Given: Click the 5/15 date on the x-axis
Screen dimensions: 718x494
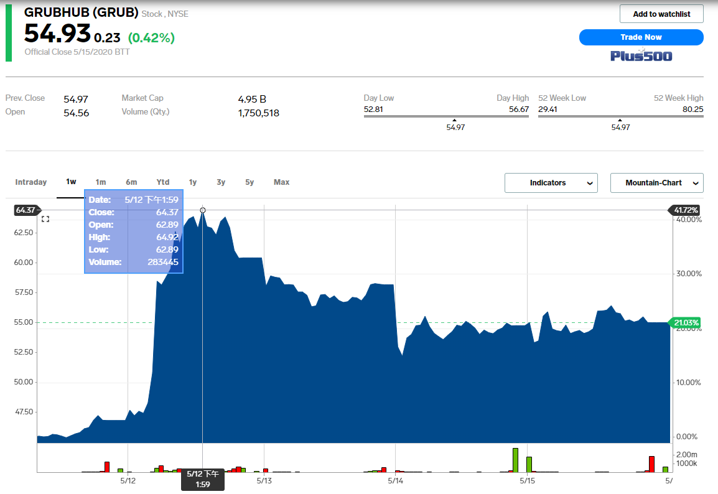Looking at the screenshot, I should 527,481.
